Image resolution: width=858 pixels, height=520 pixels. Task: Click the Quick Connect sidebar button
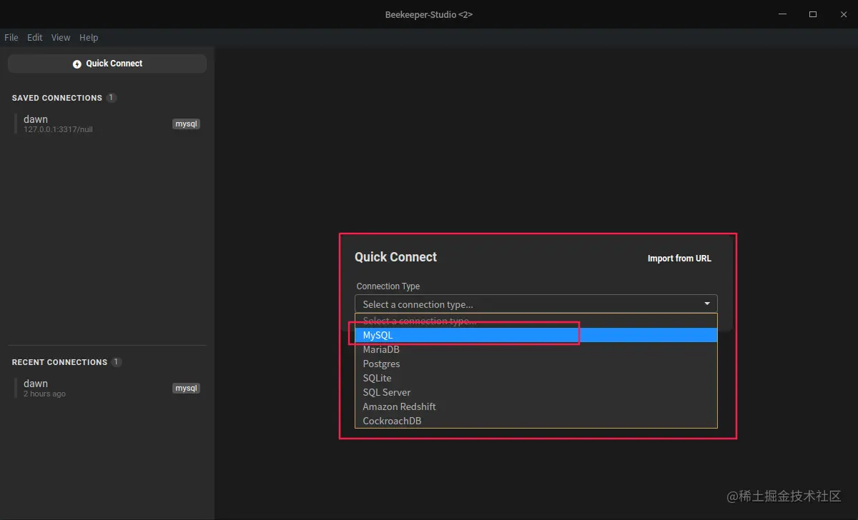pyautogui.click(x=107, y=64)
